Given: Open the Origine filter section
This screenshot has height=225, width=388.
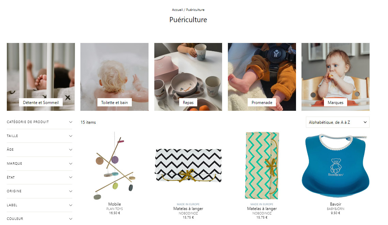Looking at the screenshot, I should coord(40,191).
